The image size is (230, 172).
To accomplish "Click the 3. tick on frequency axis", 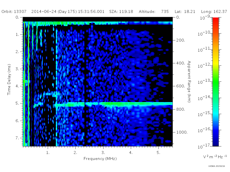I will pos(103,153).
